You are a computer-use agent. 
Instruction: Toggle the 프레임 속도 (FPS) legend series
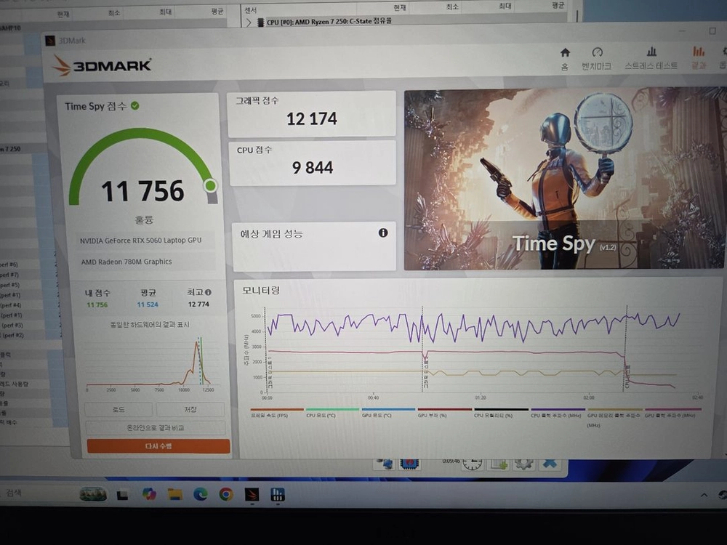[x=277, y=413]
